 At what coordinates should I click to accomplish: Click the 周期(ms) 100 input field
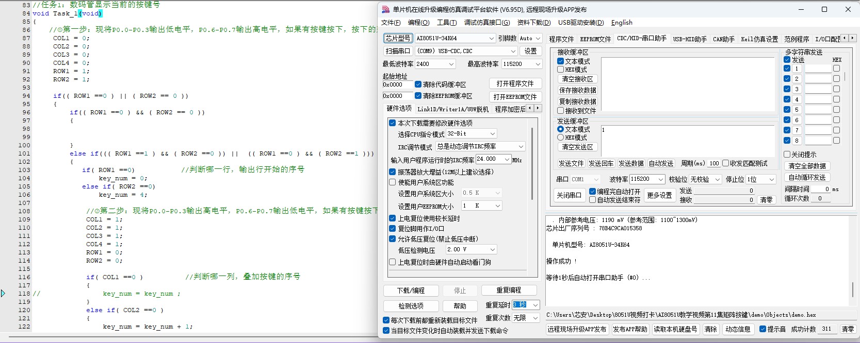714,163
